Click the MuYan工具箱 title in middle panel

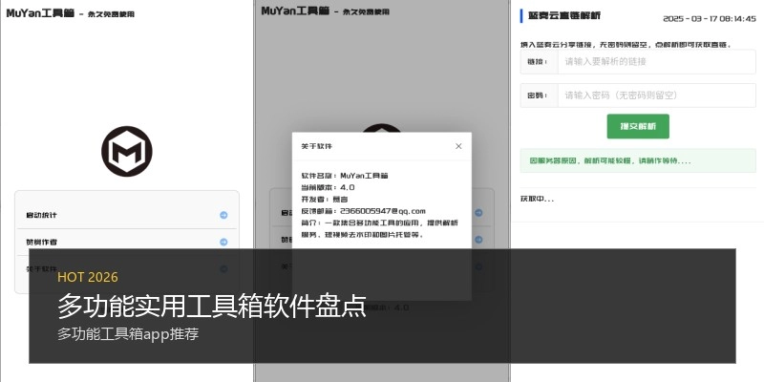(295, 11)
